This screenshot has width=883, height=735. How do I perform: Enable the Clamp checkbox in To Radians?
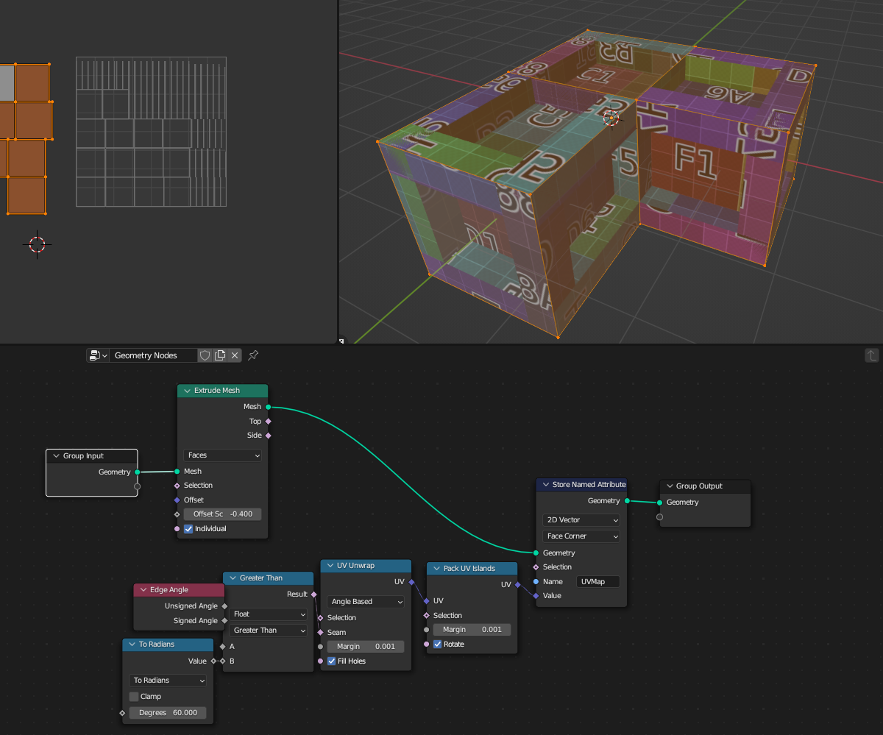(134, 697)
